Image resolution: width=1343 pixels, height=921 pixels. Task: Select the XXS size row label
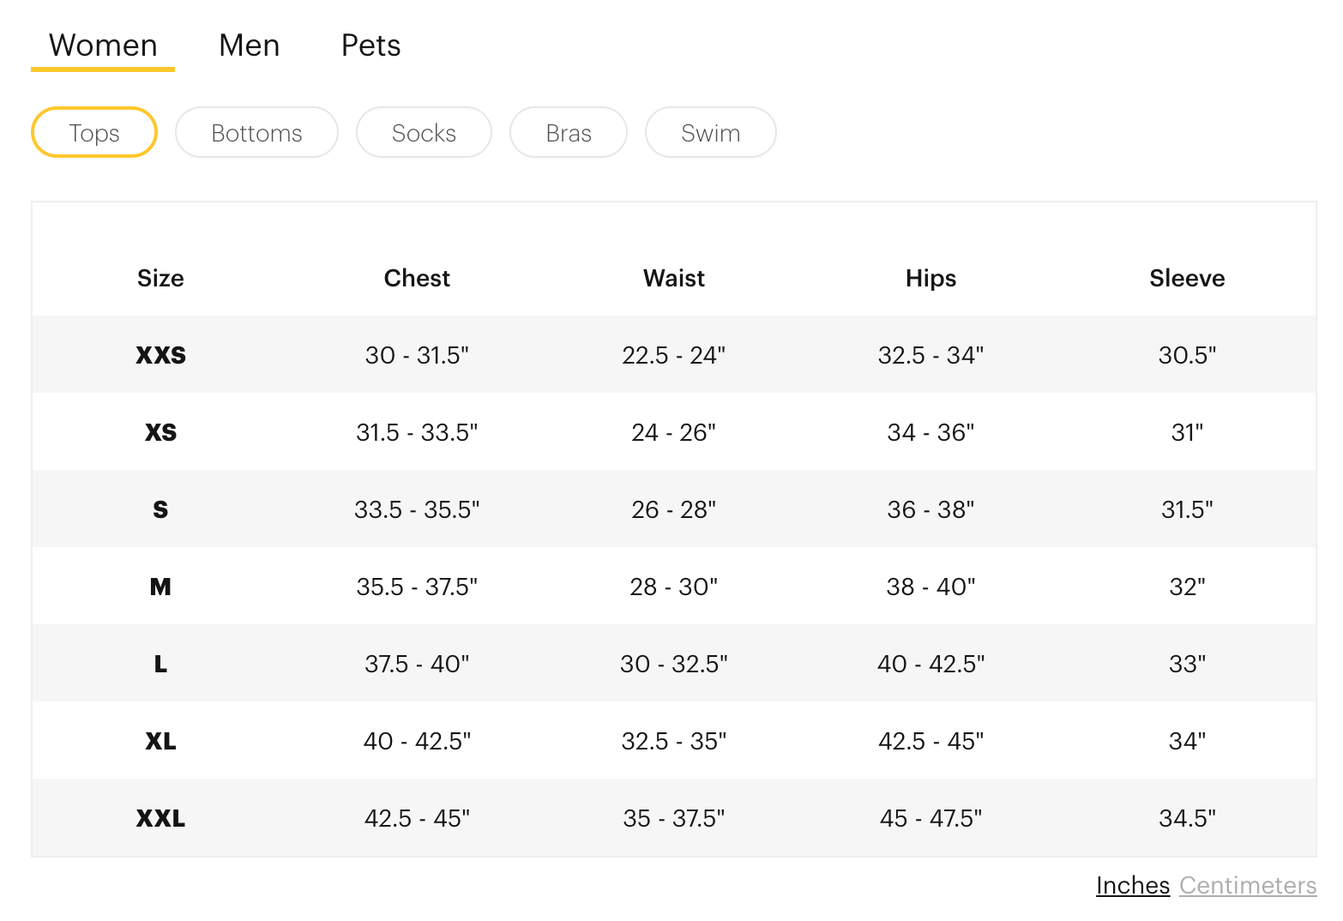coord(160,355)
